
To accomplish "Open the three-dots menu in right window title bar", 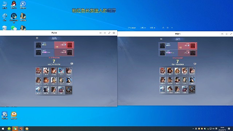I will (222, 34).
